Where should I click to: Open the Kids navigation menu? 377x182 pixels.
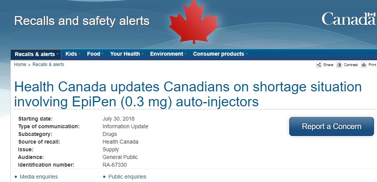coord(71,54)
